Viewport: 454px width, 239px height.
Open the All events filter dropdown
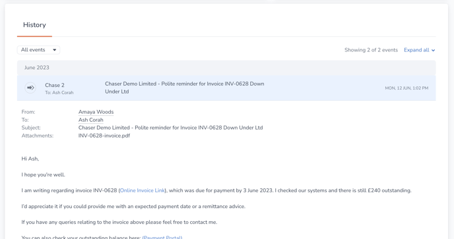(x=38, y=49)
